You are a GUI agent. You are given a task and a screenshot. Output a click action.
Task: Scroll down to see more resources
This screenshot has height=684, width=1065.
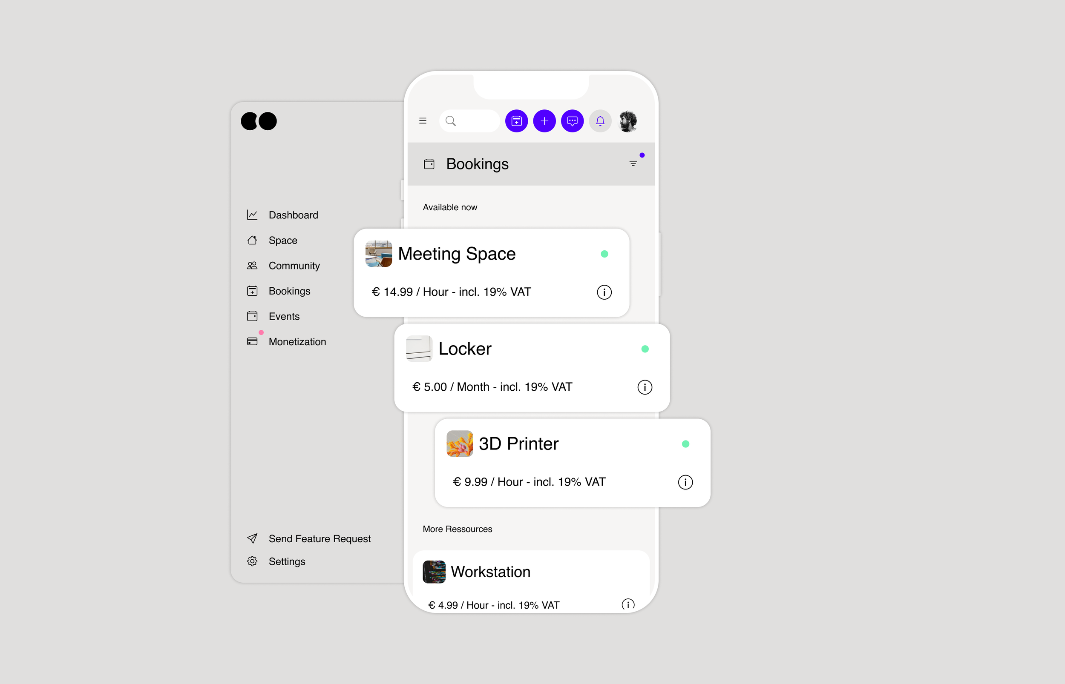click(458, 529)
